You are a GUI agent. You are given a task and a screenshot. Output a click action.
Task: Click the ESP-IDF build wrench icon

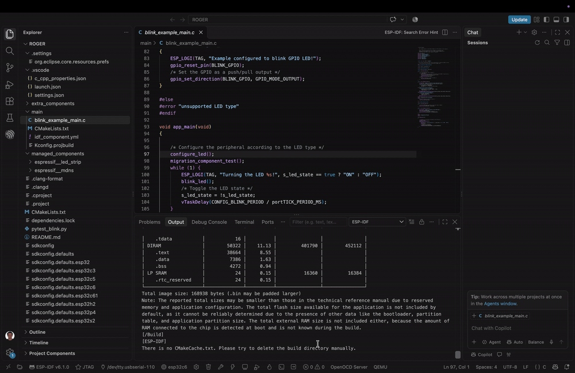(x=220, y=367)
